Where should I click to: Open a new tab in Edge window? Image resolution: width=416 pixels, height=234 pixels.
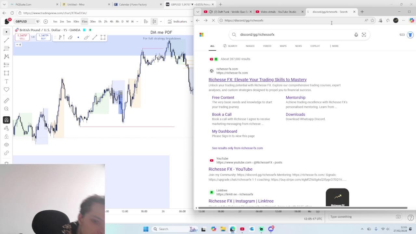pos(362,12)
